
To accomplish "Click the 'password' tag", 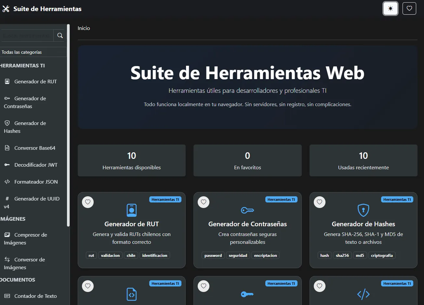I will pos(213,256).
